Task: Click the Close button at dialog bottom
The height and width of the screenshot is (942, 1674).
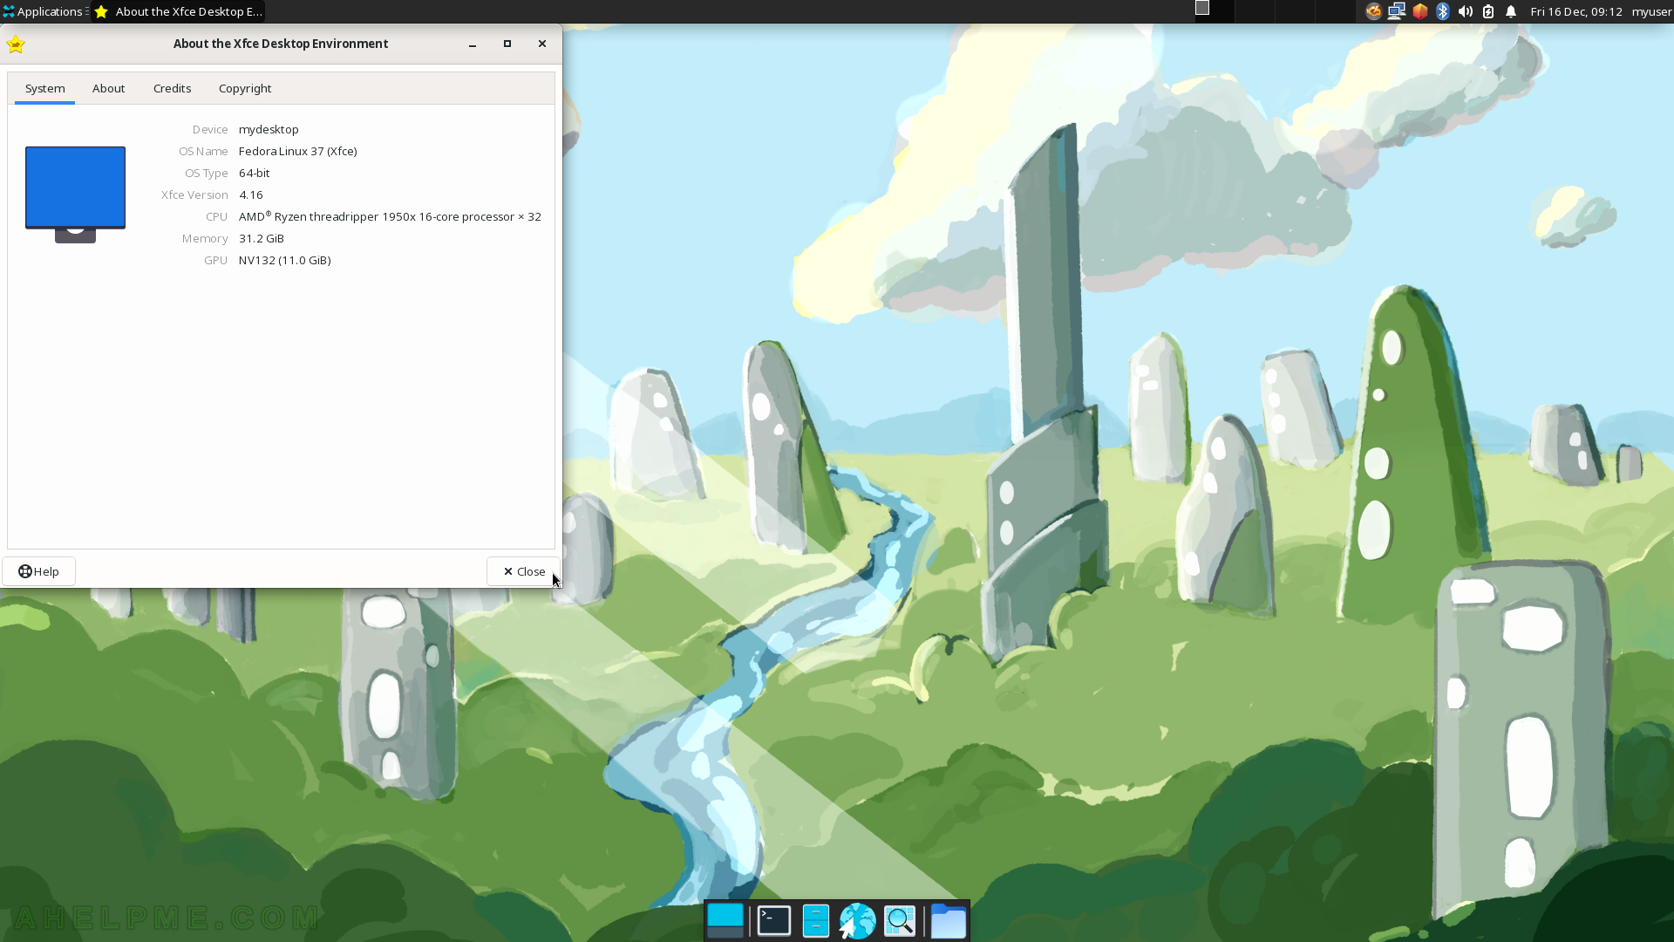Action: [523, 571]
